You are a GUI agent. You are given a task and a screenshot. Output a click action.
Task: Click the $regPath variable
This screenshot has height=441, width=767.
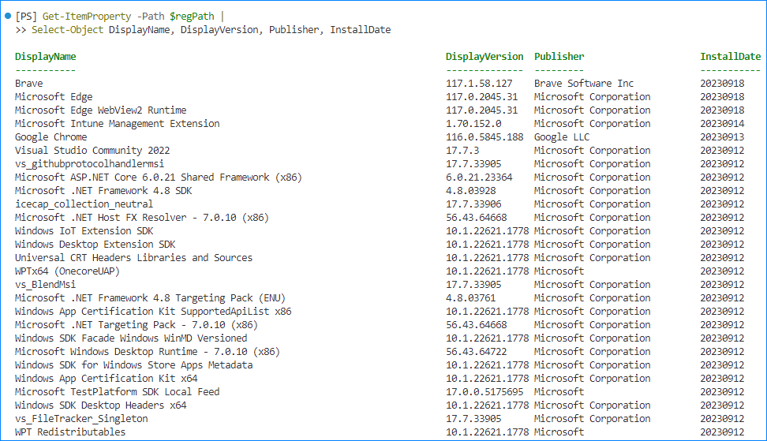(x=192, y=17)
